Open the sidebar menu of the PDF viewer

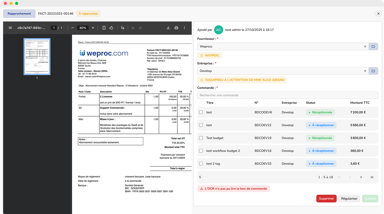click(x=10, y=28)
